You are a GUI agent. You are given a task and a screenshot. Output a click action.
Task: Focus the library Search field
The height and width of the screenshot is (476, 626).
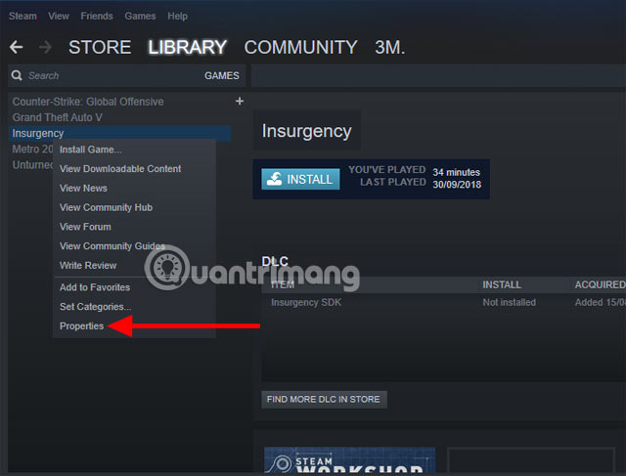(x=112, y=75)
